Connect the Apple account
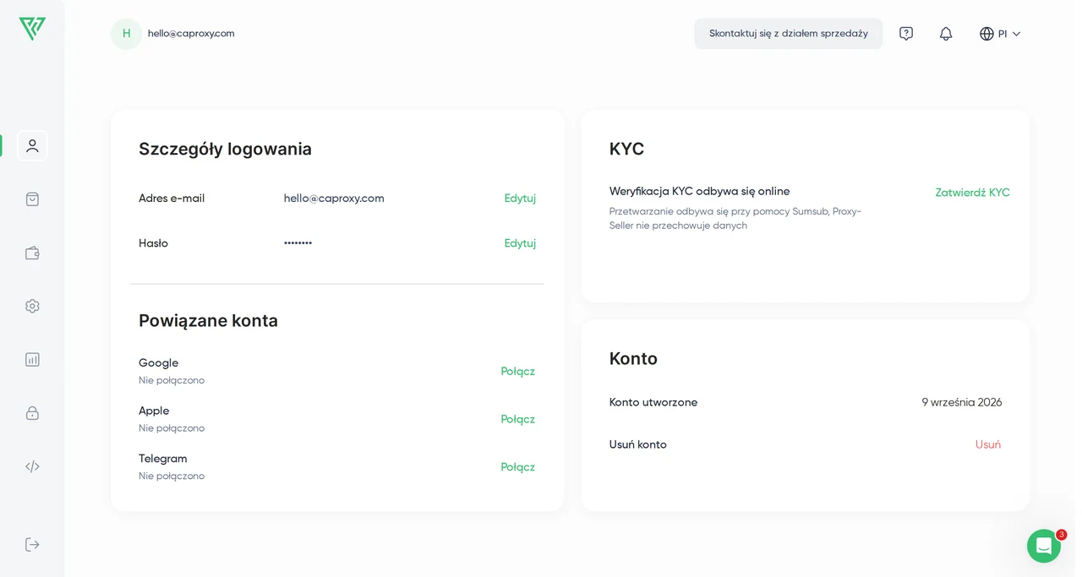The height and width of the screenshot is (577, 1082). point(517,420)
